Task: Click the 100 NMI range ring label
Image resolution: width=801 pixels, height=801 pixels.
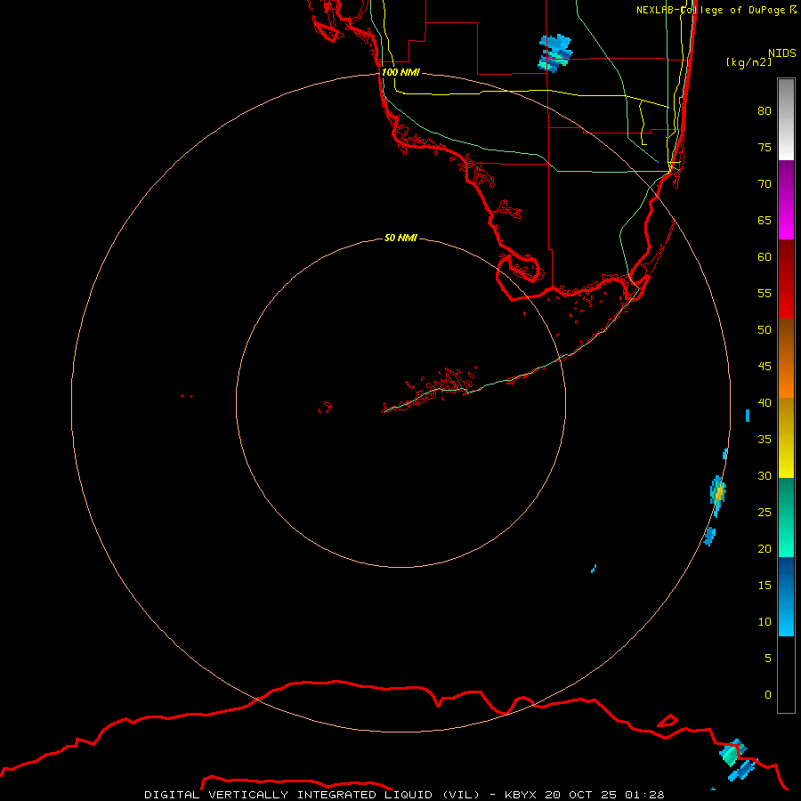Action: (x=400, y=72)
